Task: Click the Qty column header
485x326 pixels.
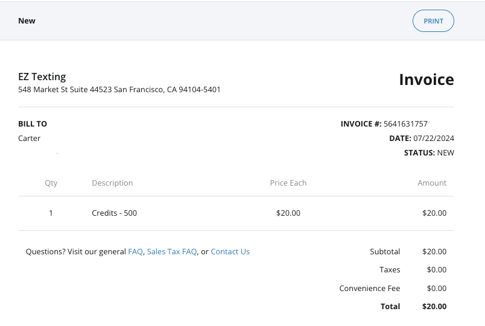Action: click(x=51, y=183)
